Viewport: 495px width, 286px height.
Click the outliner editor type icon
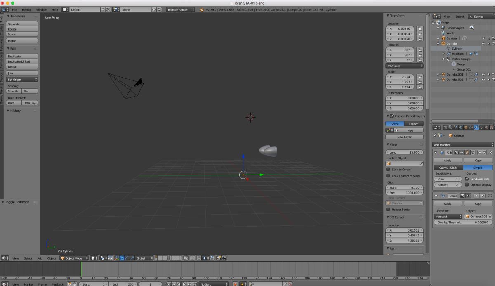[437, 16]
